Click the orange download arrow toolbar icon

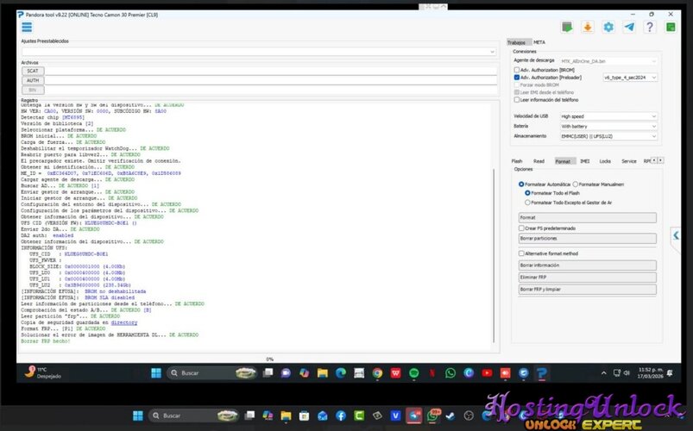click(588, 27)
